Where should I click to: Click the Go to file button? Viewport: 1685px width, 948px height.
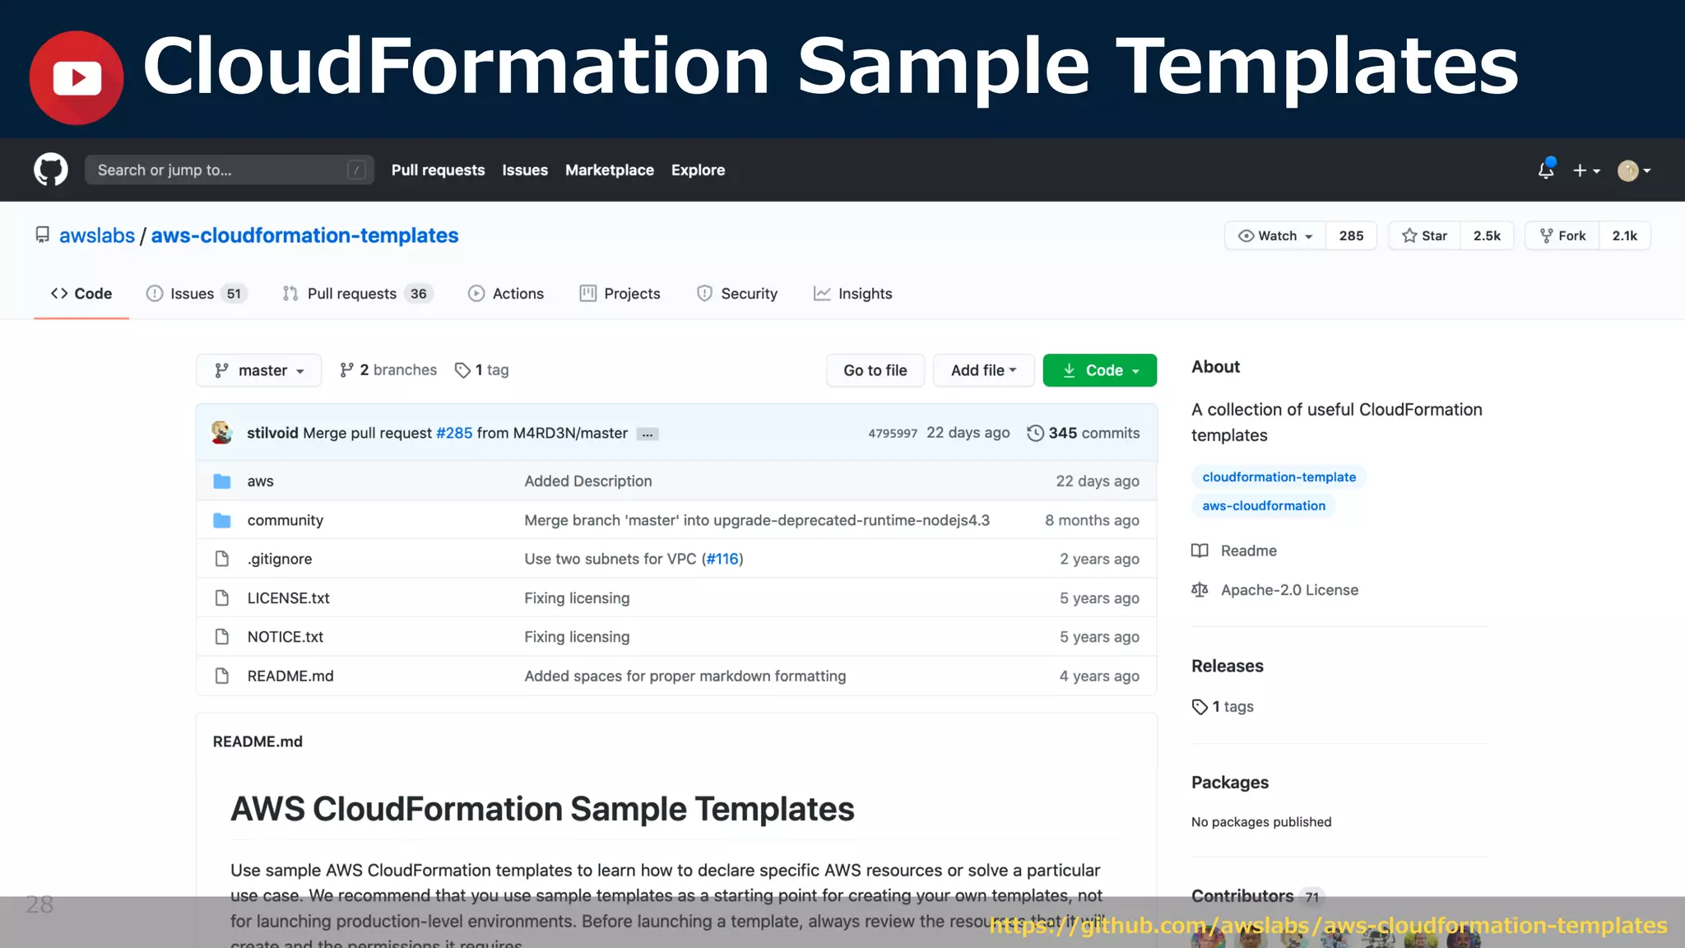(875, 370)
